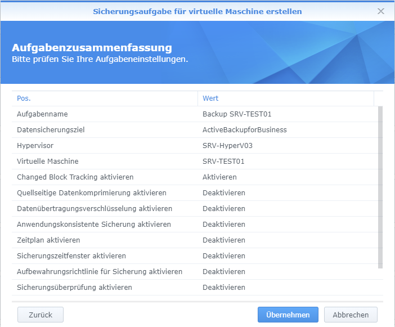
Task: Click the dialog title Sicherungsaufgabe für virtuelle Maschine erstellen
Action: 197,11
